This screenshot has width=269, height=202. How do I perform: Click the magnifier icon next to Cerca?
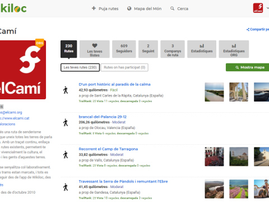tap(172, 8)
